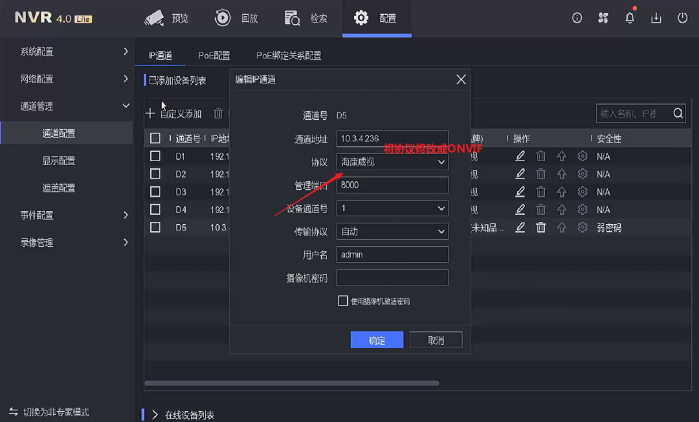Image resolution: width=699 pixels, height=422 pixels.
Task: Open the gear settings icon for channel D2
Action: [x=583, y=173]
